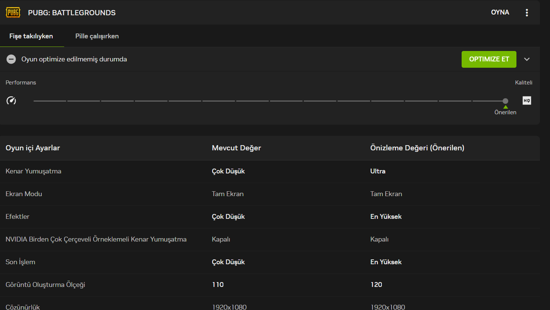This screenshot has width=550, height=310.
Task: Select the Fişe takılıyken tab
Action: [31, 36]
